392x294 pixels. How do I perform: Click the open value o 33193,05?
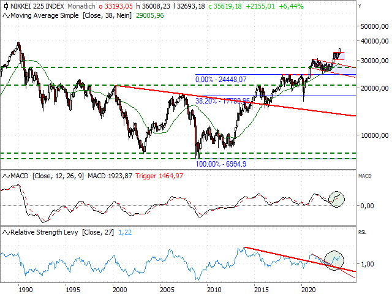click(116, 6)
